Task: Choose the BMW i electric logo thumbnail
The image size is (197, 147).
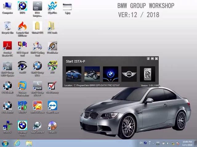Action: tap(111, 74)
